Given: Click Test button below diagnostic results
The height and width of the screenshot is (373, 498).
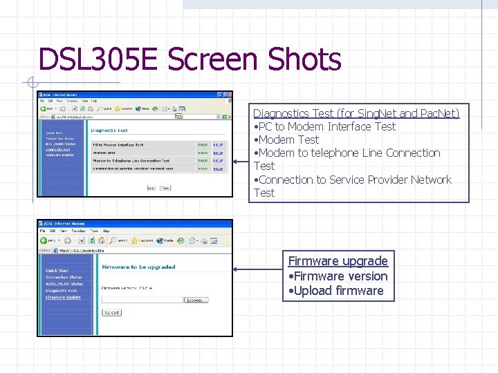Looking at the screenshot, I should (165, 188).
